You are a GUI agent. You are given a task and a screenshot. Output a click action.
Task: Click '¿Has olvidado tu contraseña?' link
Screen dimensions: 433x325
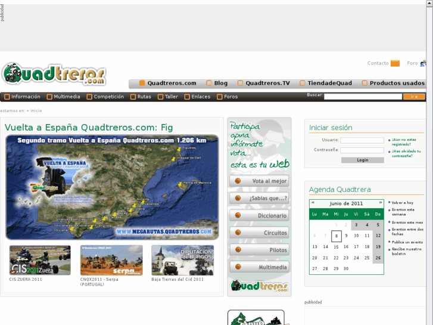point(406,153)
